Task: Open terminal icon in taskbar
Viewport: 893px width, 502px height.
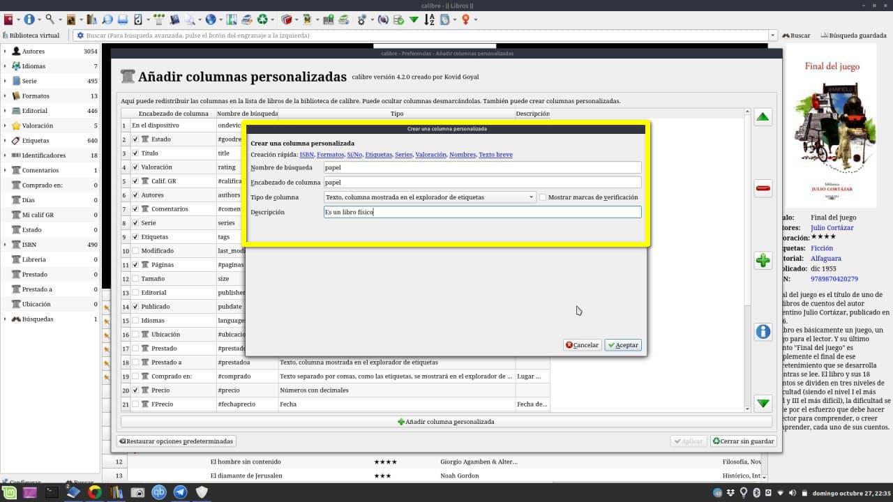Action: (x=52, y=492)
